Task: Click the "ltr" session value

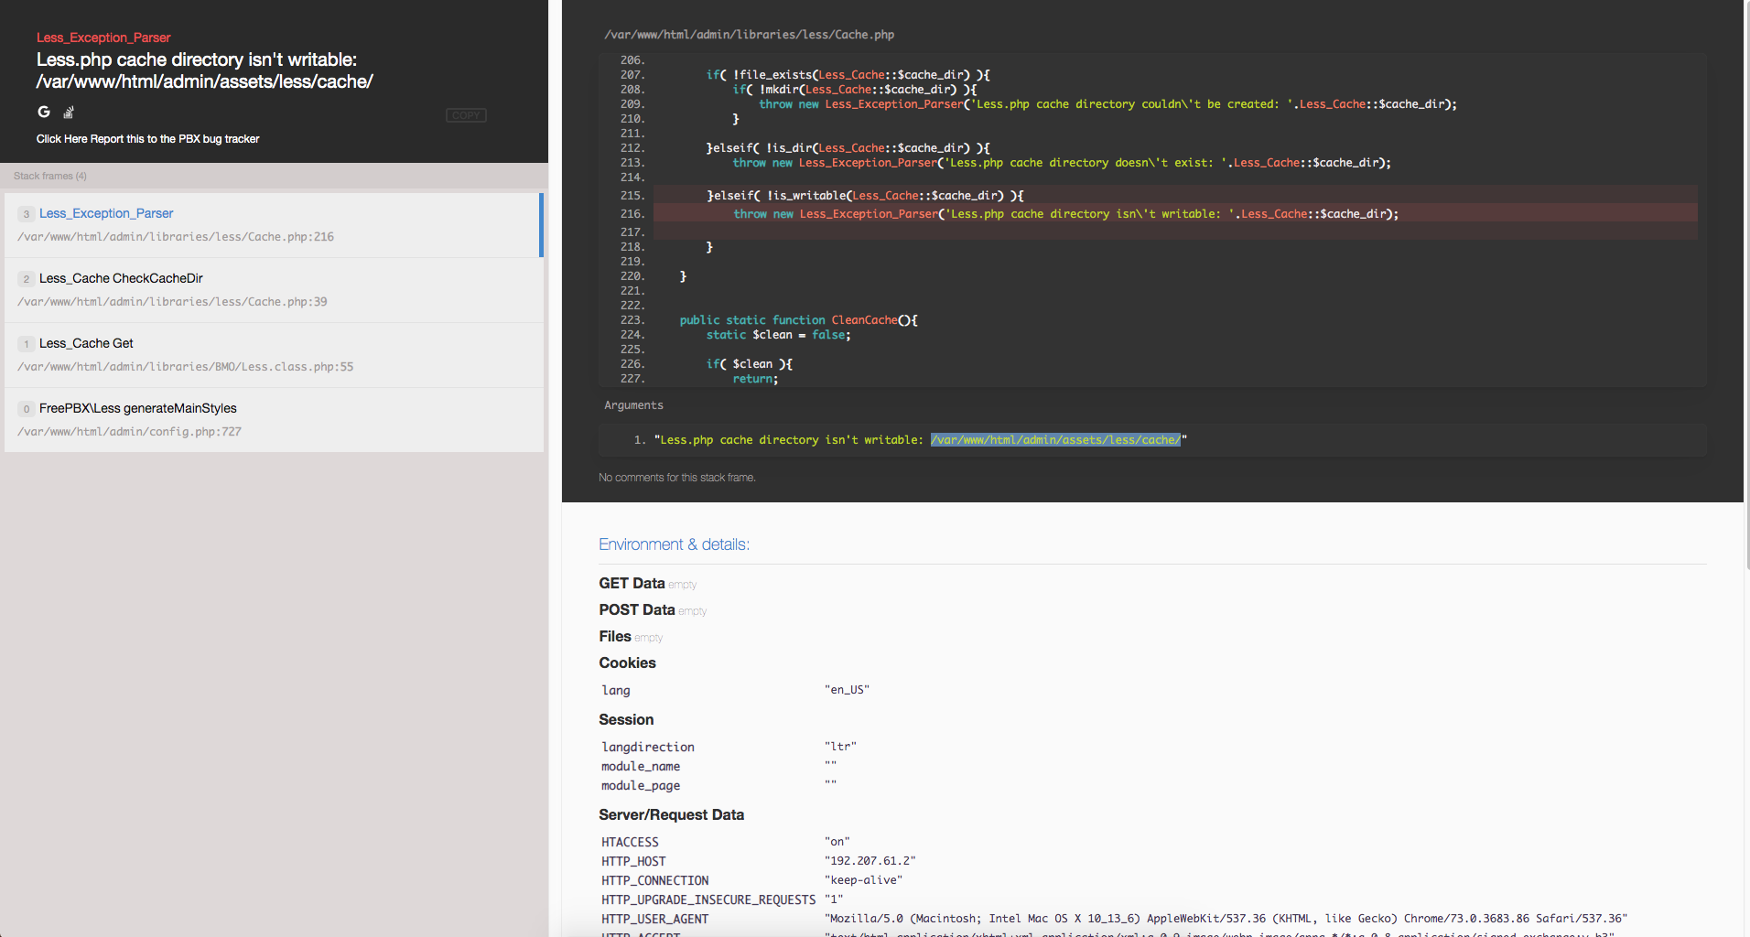Action: [840, 747]
